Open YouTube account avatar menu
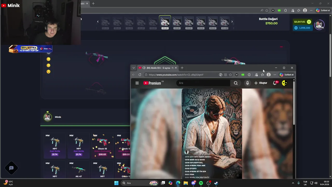Viewport: 332px width, 187px height. [x=285, y=83]
